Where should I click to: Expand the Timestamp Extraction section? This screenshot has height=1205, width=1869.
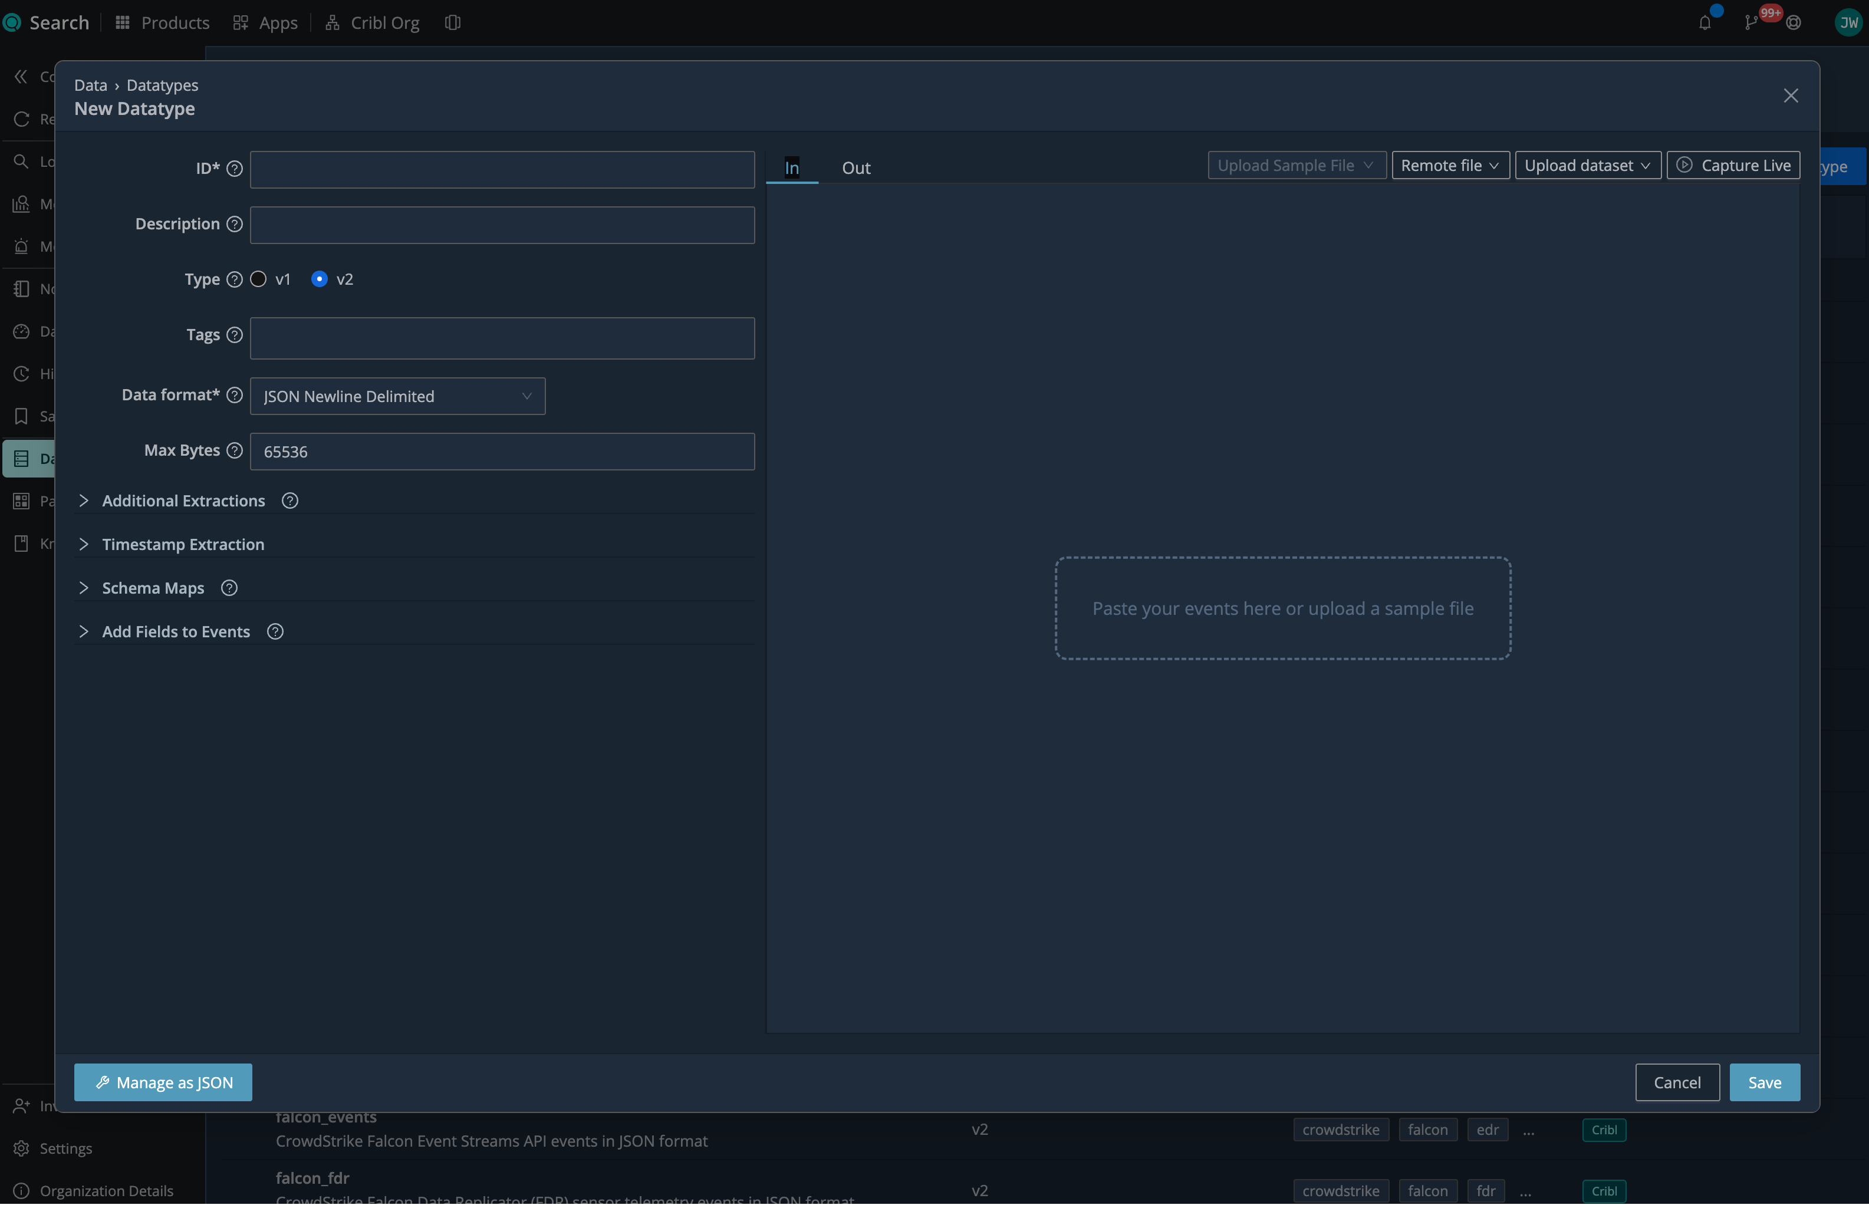coord(84,545)
